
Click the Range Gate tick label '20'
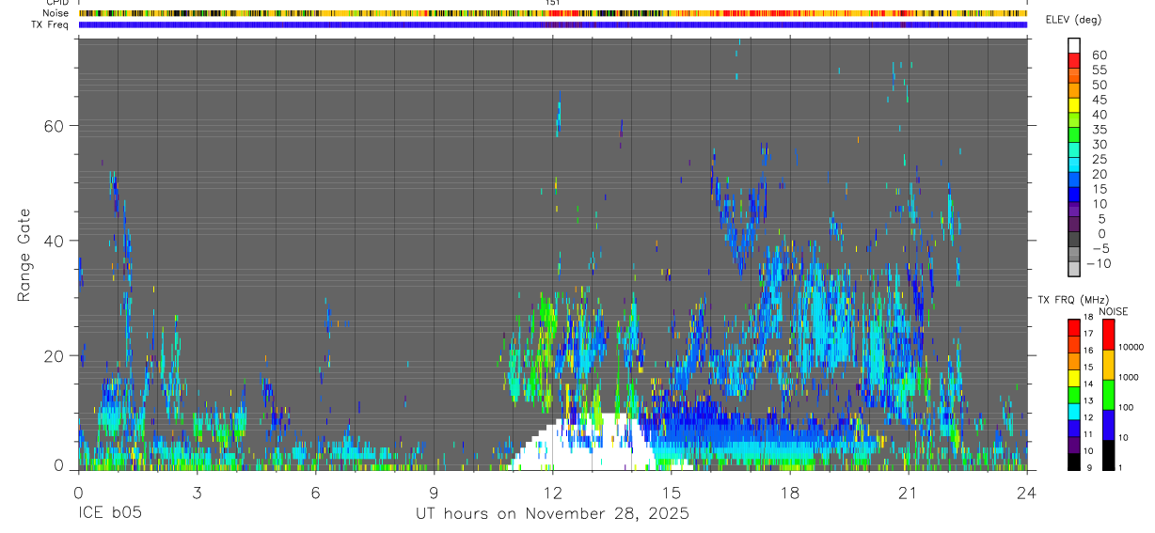point(52,355)
